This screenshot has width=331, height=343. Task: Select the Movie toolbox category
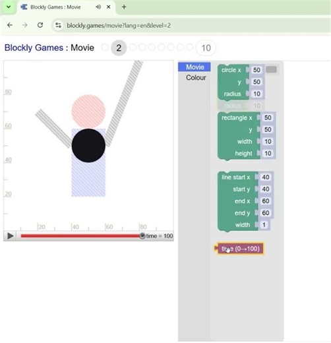pos(195,67)
